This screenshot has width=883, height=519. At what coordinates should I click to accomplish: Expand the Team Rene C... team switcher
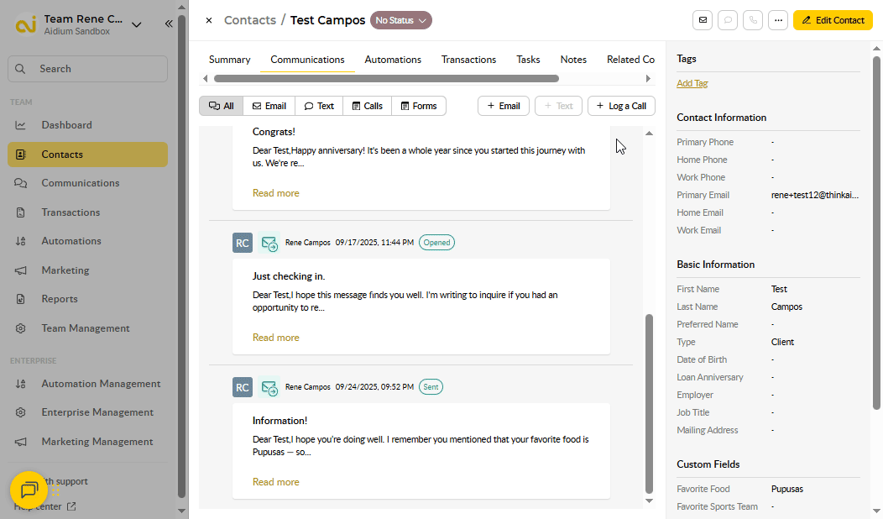click(137, 24)
